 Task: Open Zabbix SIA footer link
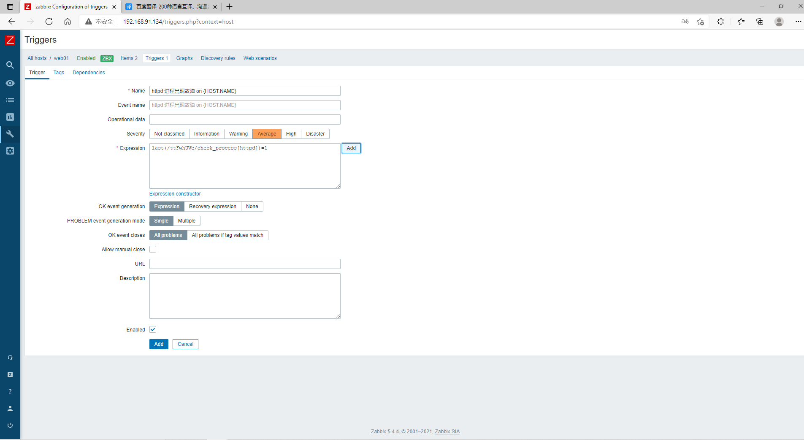tap(447, 432)
